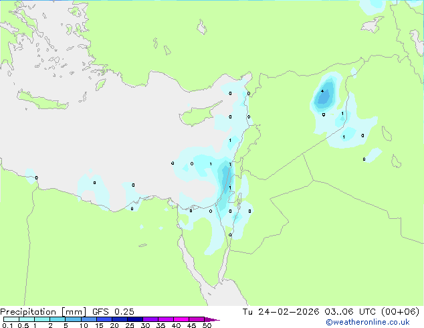
Task: Click the date text 'Tu 24-02-2026'
Action: [x=281, y=312]
